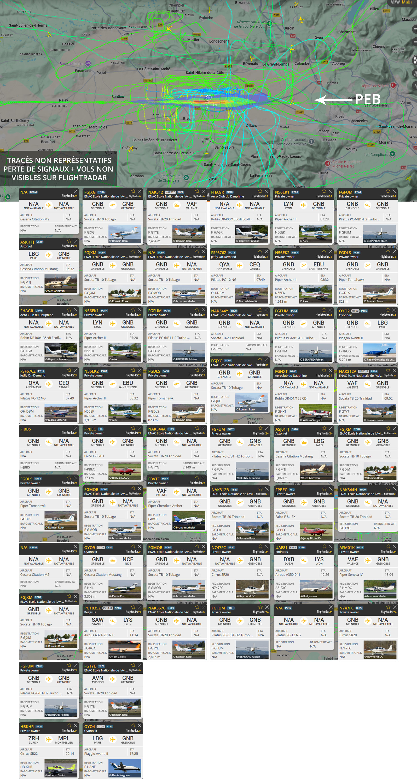Click the ETA value 20:14

pos(70,753)
